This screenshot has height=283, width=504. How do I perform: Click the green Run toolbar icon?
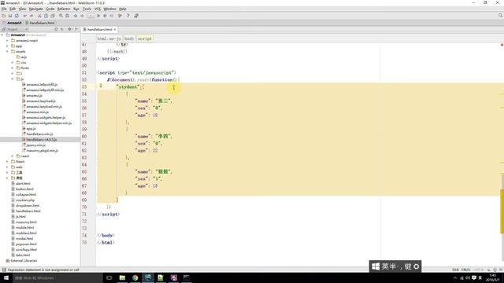pyautogui.click(x=98, y=16)
